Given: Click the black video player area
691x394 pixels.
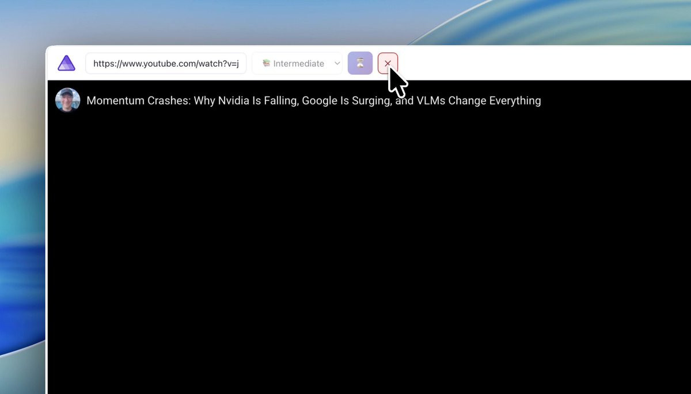Looking at the screenshot, I should 369,237.
